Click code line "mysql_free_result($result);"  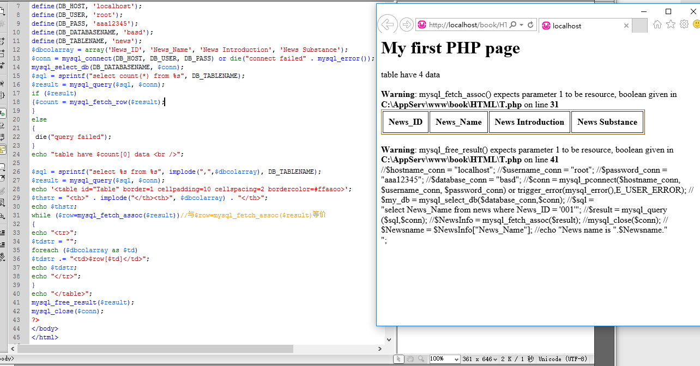tap(83, 302)
